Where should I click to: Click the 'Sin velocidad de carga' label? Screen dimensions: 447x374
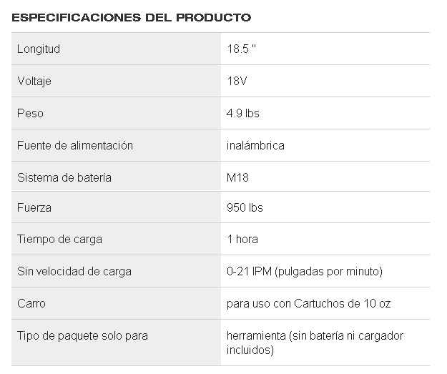point(74,272)
